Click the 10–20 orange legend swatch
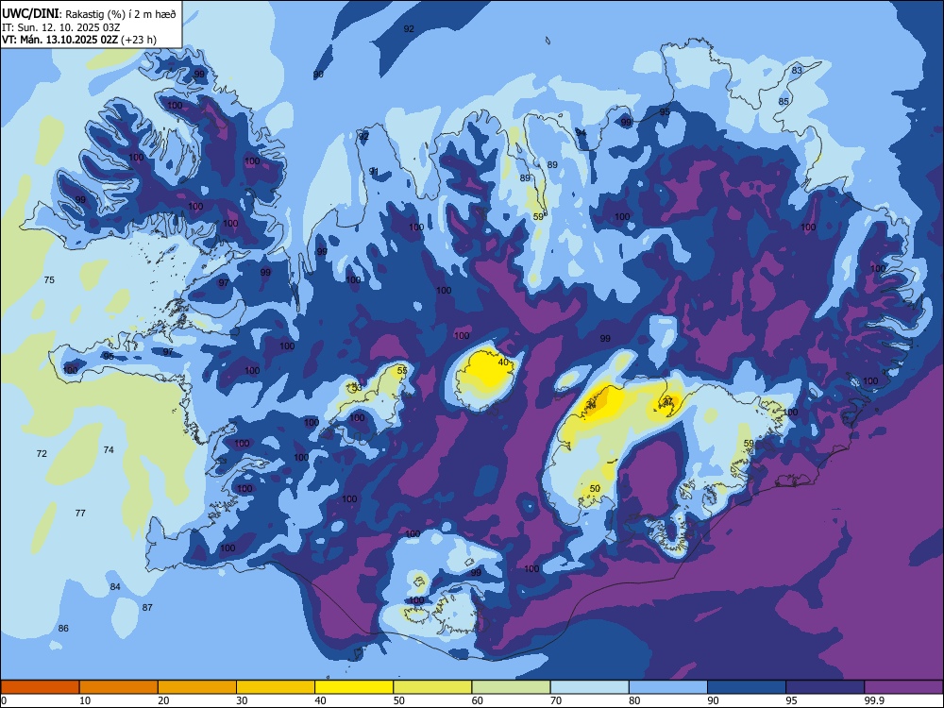This screenshot has height=708, width=944. (119, 687)
